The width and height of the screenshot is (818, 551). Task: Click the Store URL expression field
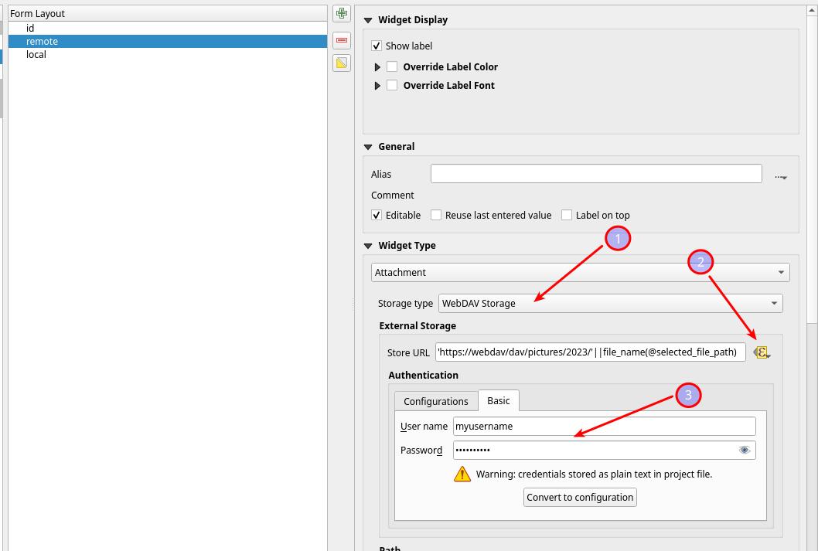pos(590,352)
